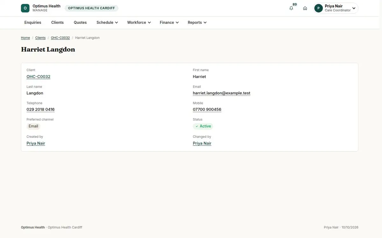382x238 pixels.
Task: Open the Reports dropdown
Action: point(197,23)
